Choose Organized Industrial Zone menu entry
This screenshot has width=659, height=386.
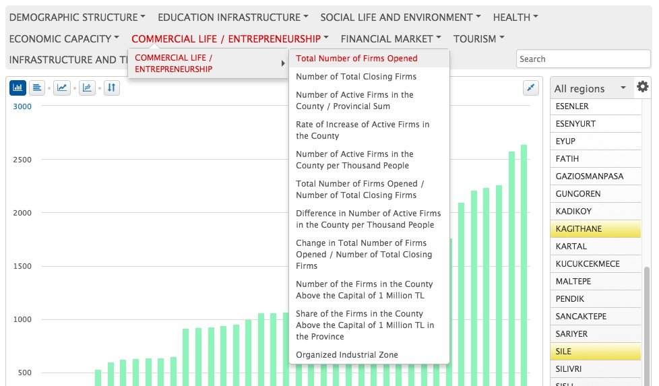(x=346, y=355)
